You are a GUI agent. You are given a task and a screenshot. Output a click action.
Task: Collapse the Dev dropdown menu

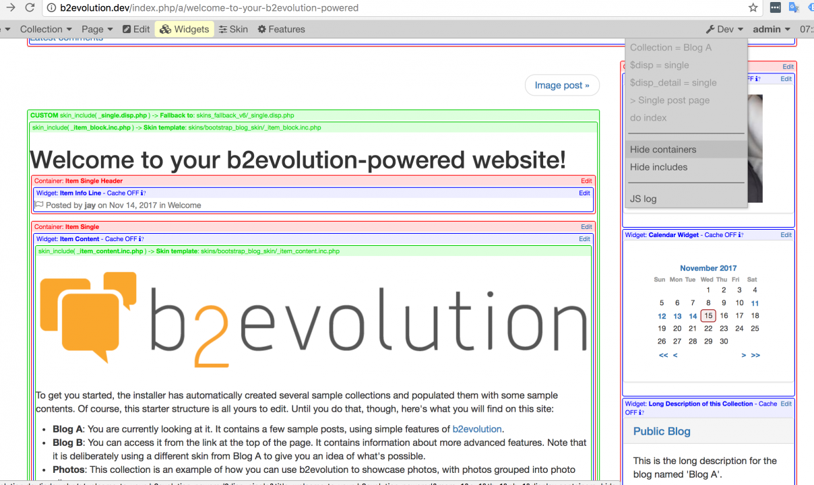725,29
